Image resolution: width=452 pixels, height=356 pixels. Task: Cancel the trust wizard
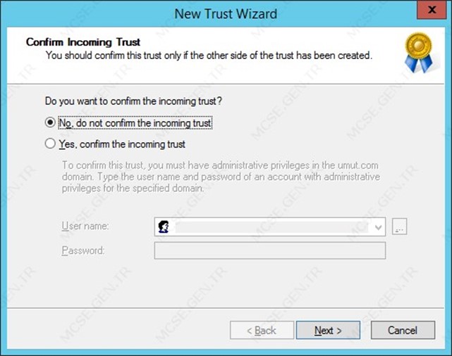pos(403,330)
